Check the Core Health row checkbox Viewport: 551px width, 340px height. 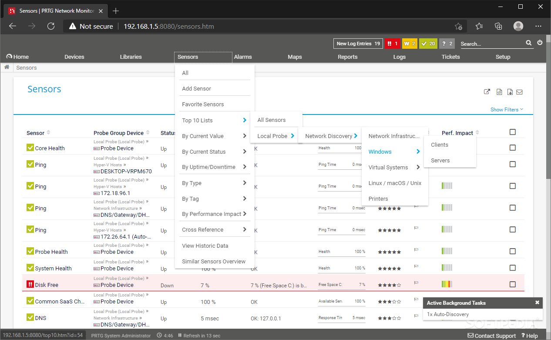(513, 148)
